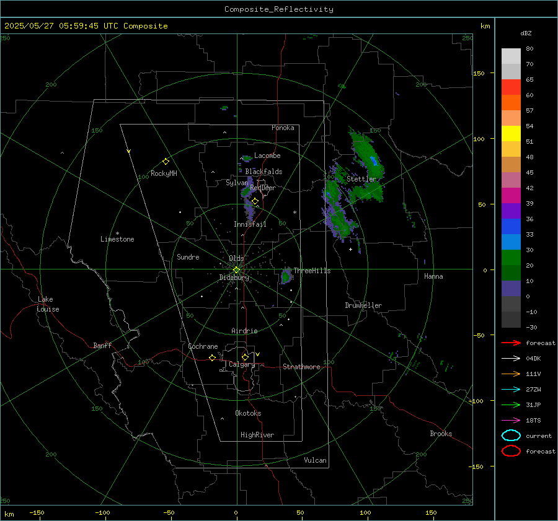Click the Composite_Reflectivity title
Image resolution: width=558 pixels, height=521 pixels.
279,9
